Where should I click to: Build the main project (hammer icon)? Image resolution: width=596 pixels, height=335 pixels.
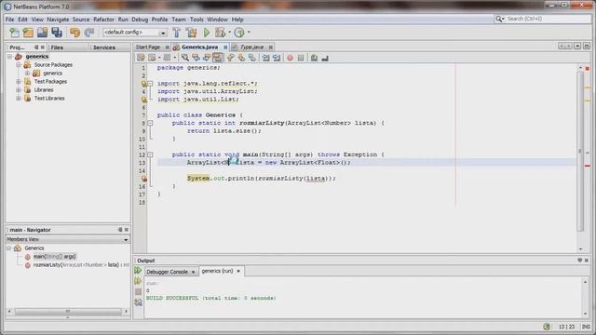[176, 33]
